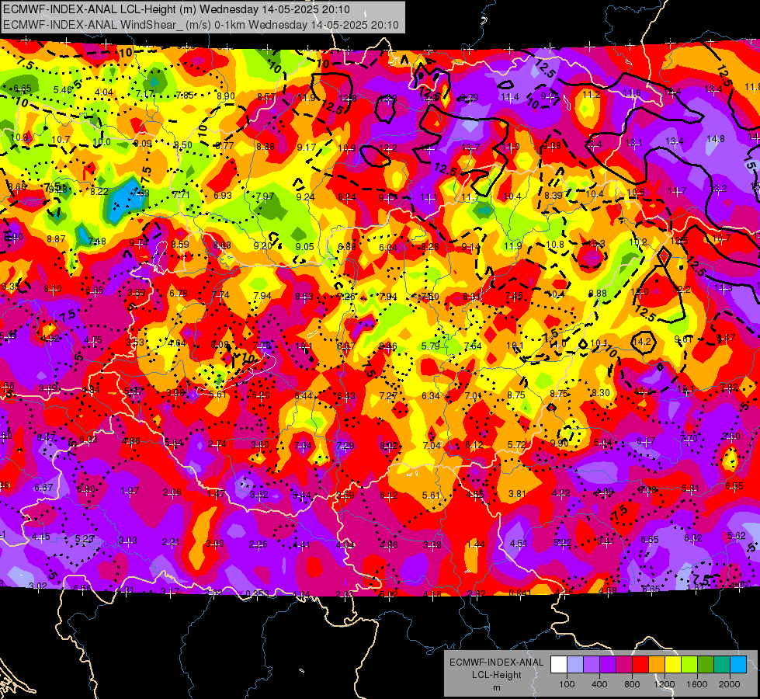Click the yellow swatch in the legend

pos(673,665)
